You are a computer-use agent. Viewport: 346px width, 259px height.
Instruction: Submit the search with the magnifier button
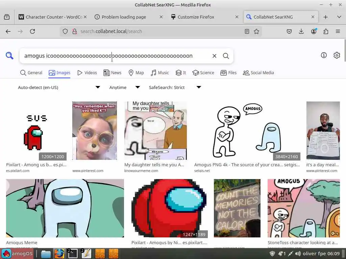click(x=226, y=56)
